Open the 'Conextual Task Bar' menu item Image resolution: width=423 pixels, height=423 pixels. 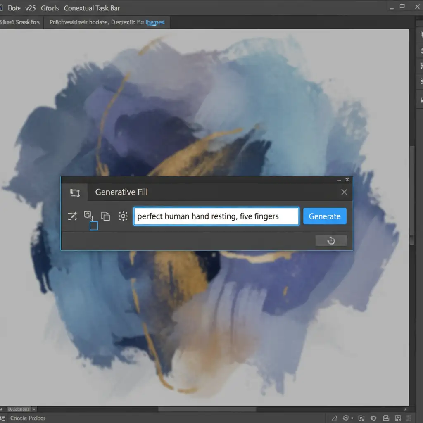pos(92,8)
